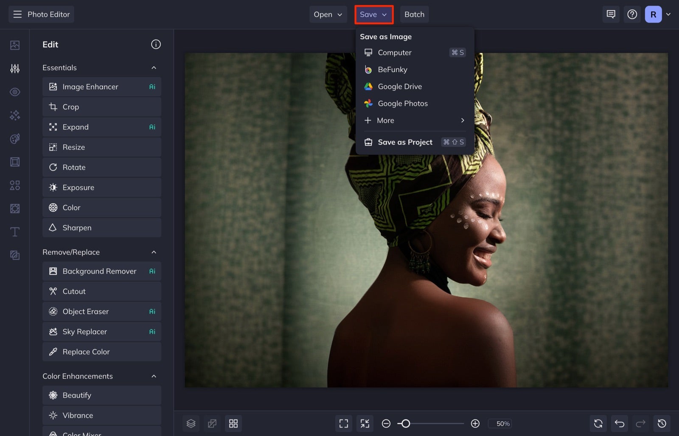The height and width of the screenshot is (436, 679).
Task: Collapse the Remove/Replace section
Action: [154, 252]
